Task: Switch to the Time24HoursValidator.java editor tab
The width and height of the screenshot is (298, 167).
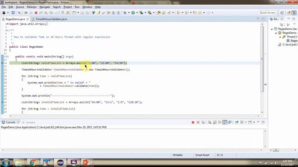Action: coord(50,19)
